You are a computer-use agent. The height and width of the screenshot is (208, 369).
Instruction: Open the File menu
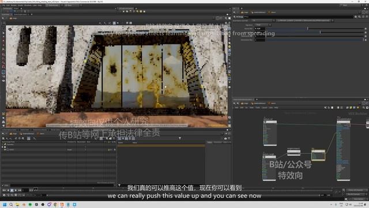[x=4, y=5]
